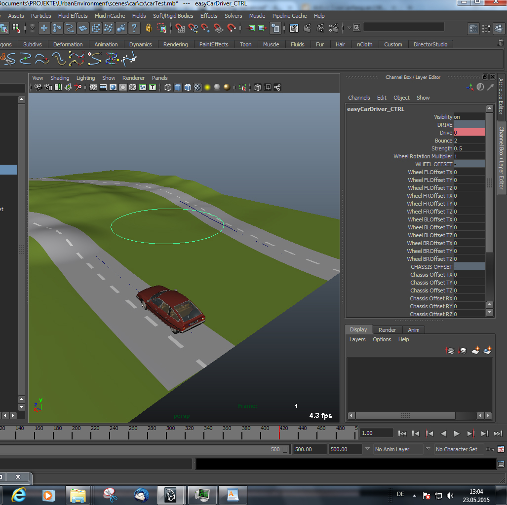This screenshot has width=507, height=505.
Task: Open the Solvers menu
Action: [233, 15]
